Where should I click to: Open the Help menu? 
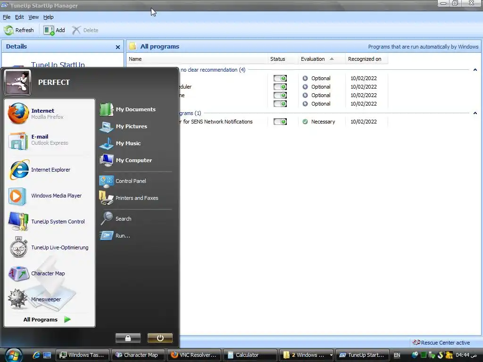tap(49, 17)
